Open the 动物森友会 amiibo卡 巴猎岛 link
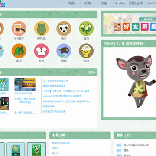 (x=67, y=101)
